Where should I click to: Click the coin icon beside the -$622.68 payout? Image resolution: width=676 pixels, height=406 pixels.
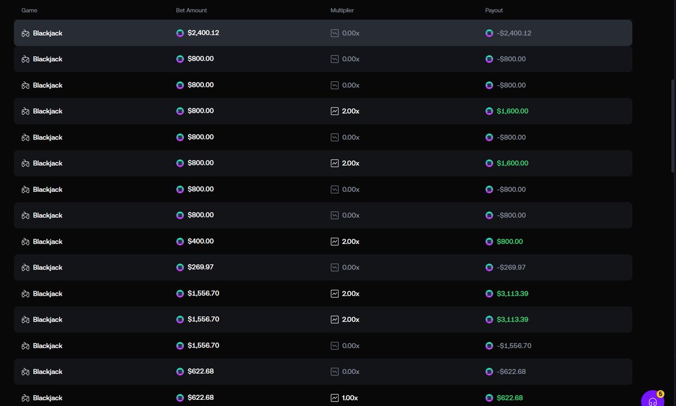point(489,372)
